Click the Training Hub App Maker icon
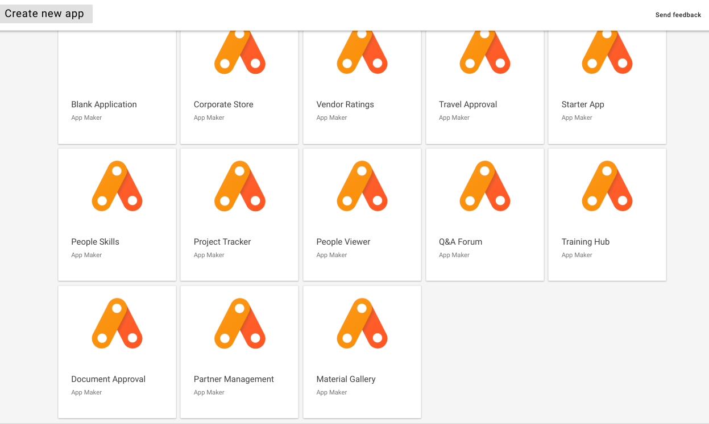The width and height of the screenshot is (709, 424). (607, 186)
